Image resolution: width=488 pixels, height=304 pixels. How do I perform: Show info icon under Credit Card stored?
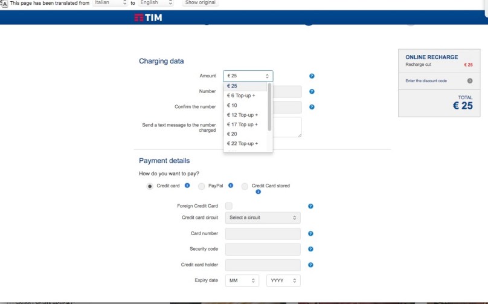tap(258, 192)
